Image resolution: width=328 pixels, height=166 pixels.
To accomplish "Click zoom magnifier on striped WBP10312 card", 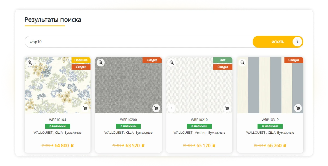I will pyautogui.click(x=242, y=63).
